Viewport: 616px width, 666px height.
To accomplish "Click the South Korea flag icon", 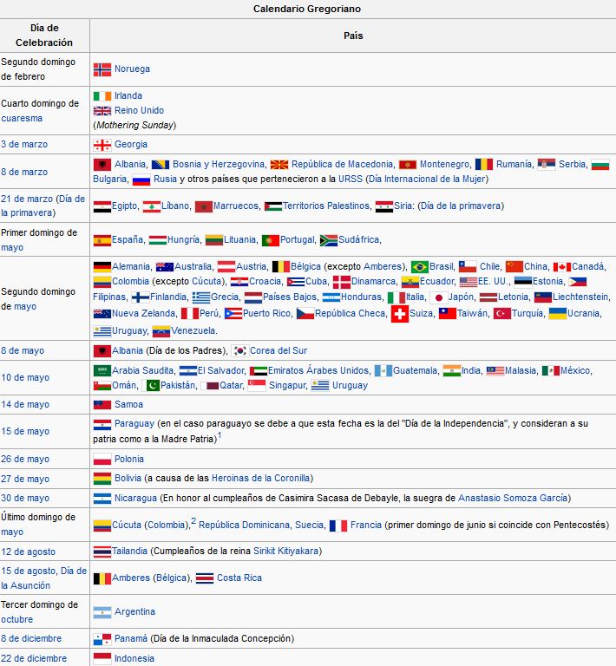I will [240, 351].
